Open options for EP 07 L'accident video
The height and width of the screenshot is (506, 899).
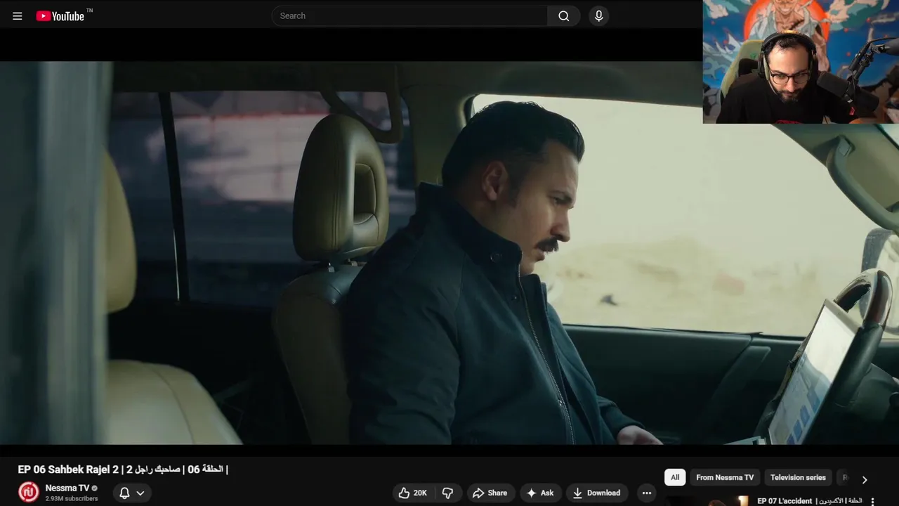[x=872, y=501]
